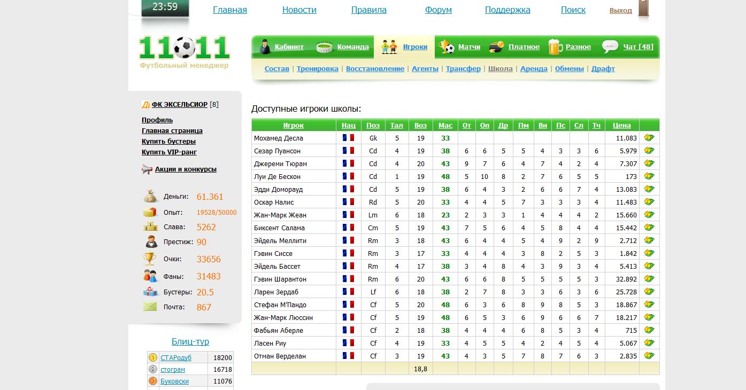Click the exit door icon
This screenshot has width=746, height=390.
coord(644,9)
